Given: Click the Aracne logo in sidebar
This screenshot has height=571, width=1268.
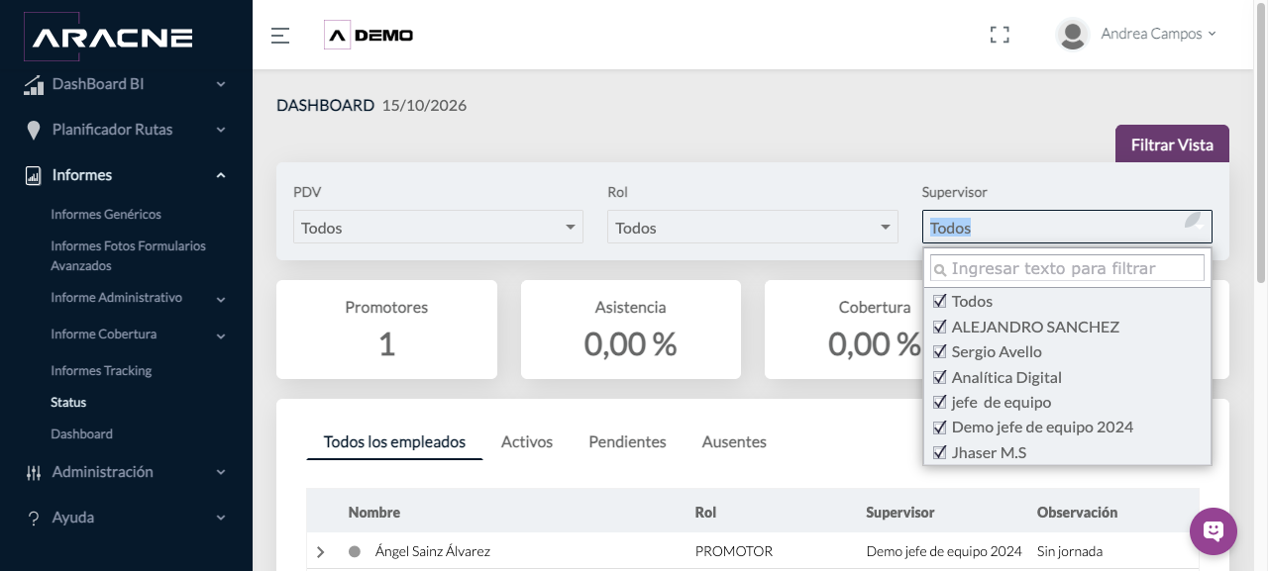Looking at the screenshot, I should pos(108,36).
